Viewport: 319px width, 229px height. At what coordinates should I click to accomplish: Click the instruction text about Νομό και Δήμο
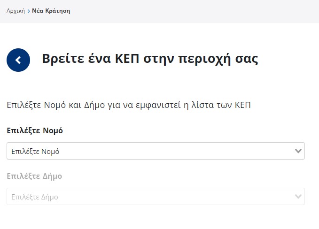pos(129,105)
